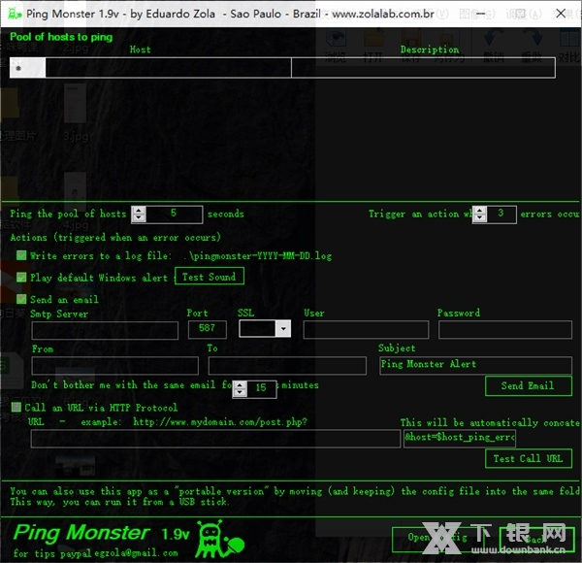Click the From email field
Viewport: 582px width, 563px height.
(115, 366)
